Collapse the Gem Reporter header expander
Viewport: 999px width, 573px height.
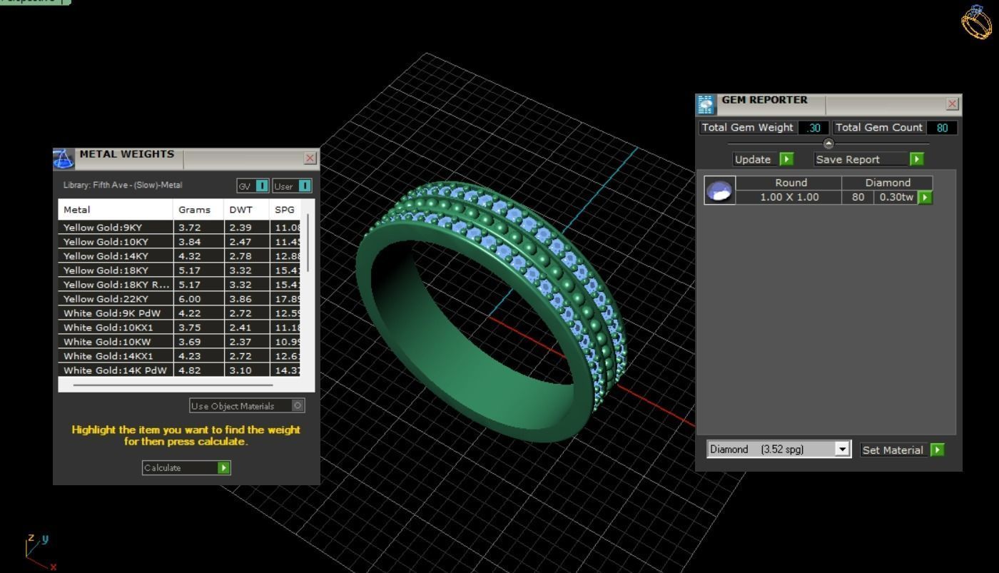(828, 143)
